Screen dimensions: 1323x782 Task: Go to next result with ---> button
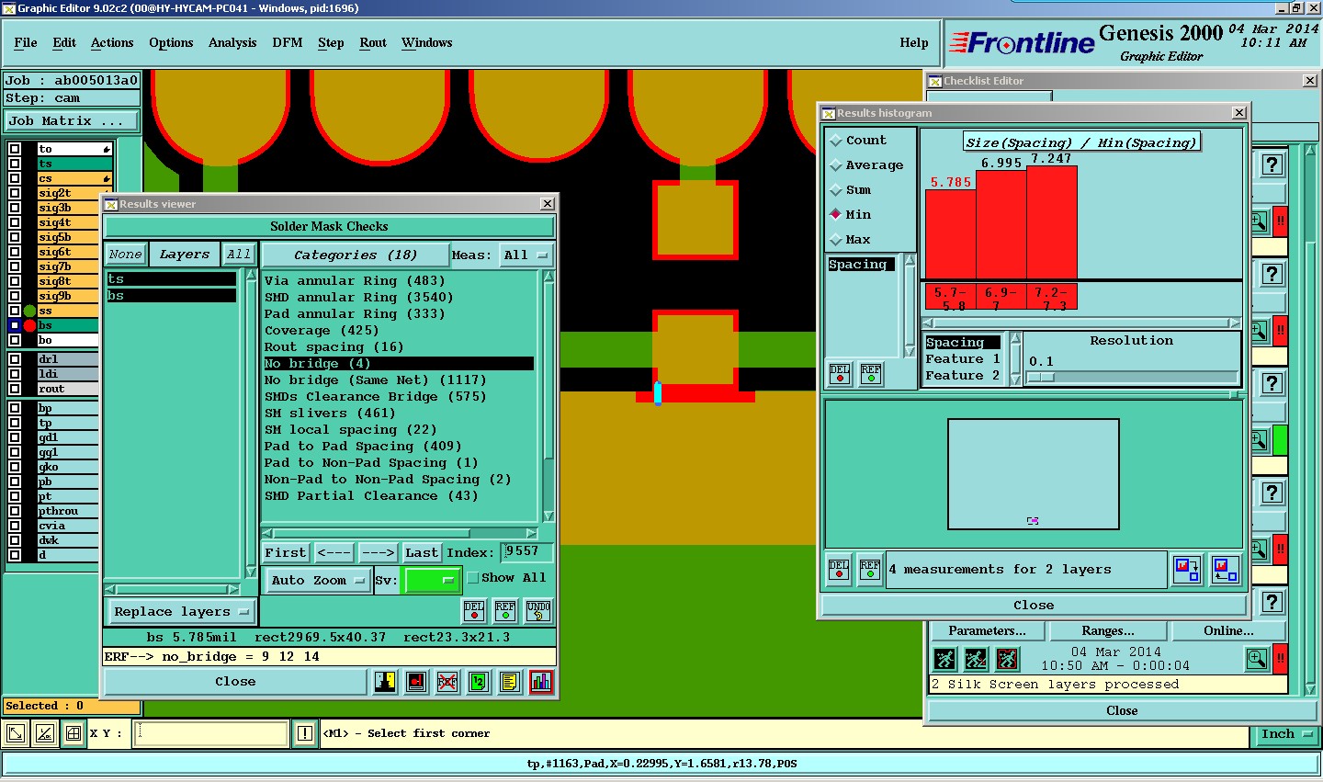pyautogui.click(x=378, y=552)
